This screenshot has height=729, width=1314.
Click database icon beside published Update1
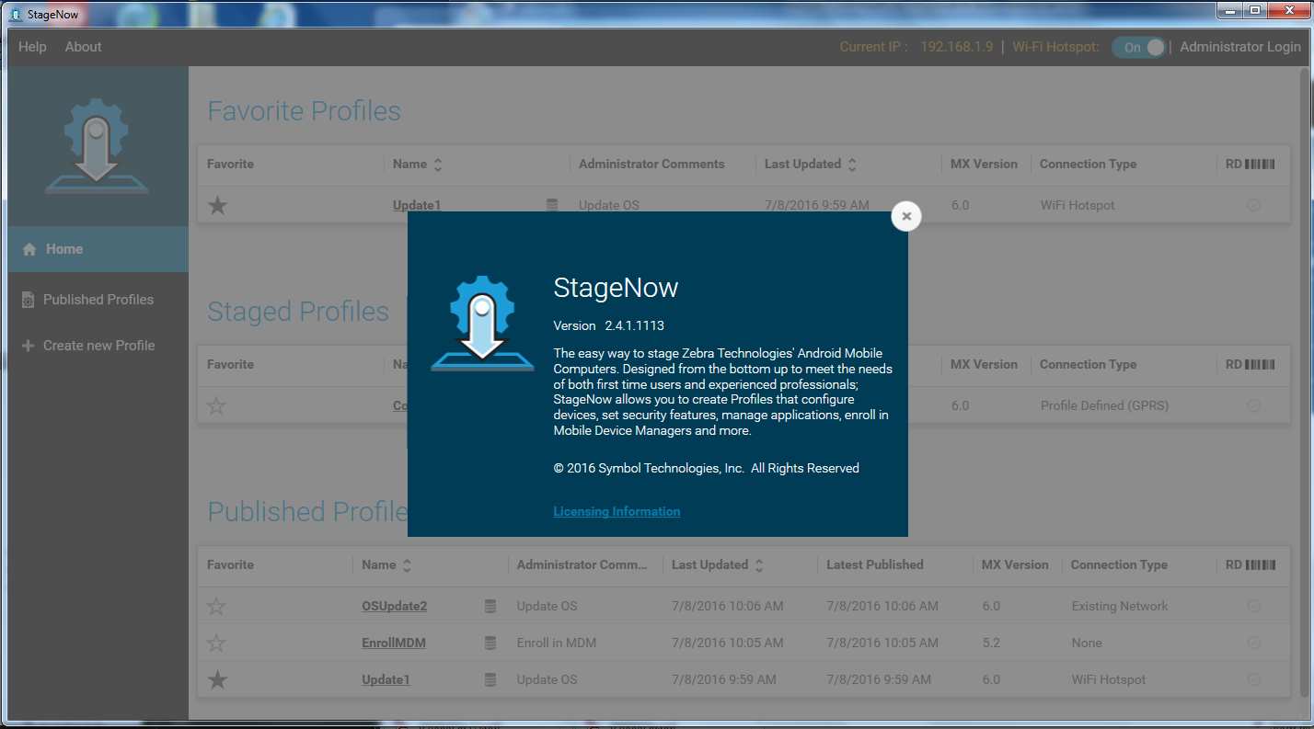point(490,679)
